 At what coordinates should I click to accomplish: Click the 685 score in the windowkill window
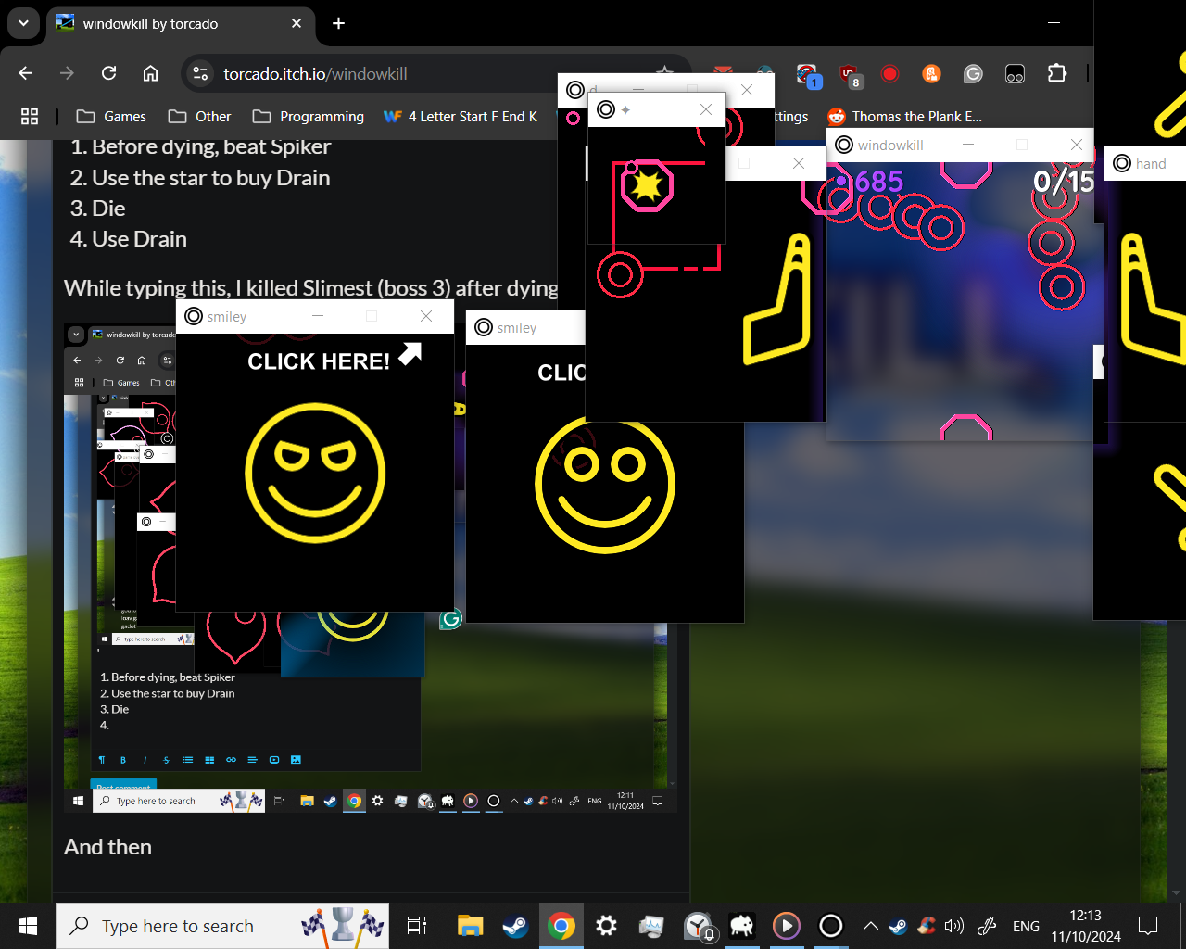878,182
